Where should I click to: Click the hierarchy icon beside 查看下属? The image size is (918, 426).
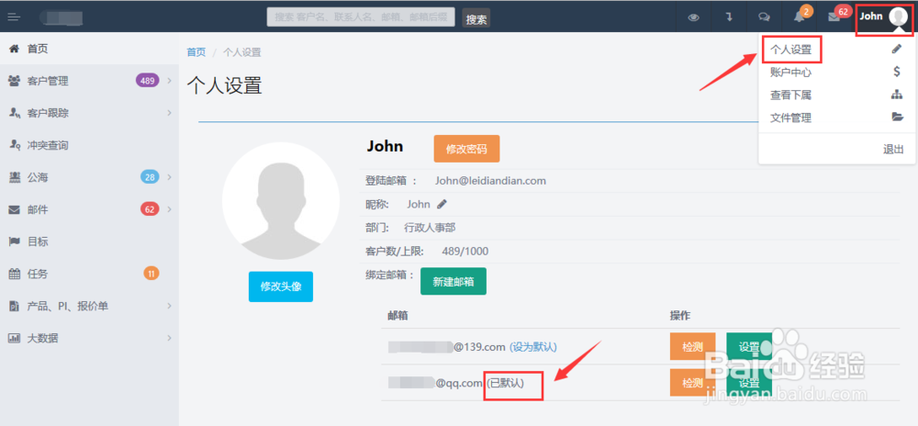coord(897,95)
